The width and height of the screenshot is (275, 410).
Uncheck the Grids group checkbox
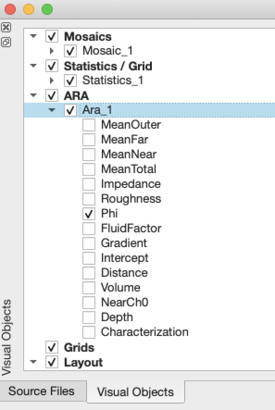51,347
